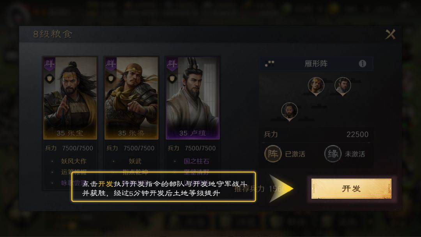Open the 妖武 skill entry
Viewport: 421px width, 237px height.
[135, 161]
